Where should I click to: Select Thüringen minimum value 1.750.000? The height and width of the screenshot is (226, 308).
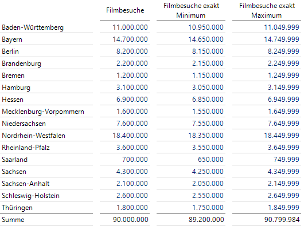(208, 208)
